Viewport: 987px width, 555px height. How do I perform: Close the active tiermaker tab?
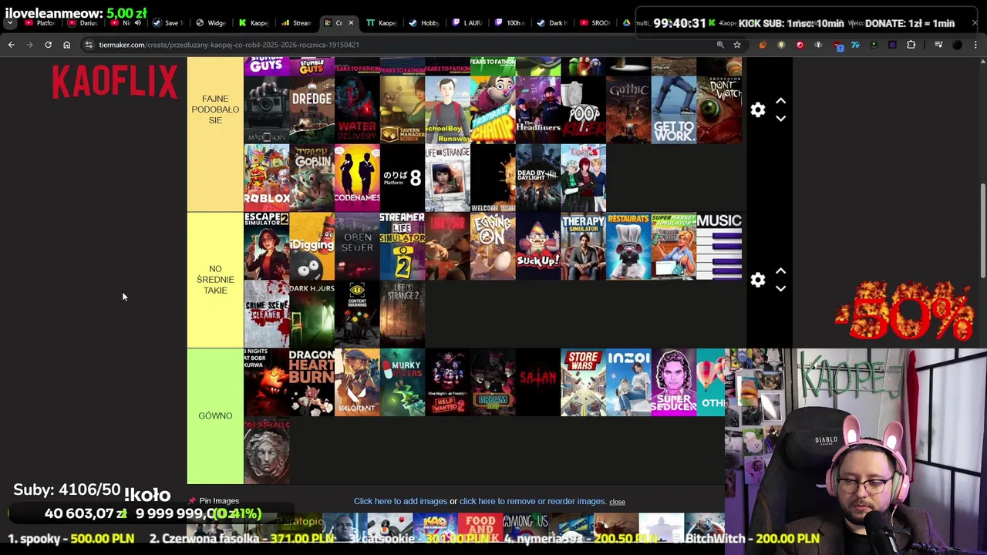tap(351, 23)
